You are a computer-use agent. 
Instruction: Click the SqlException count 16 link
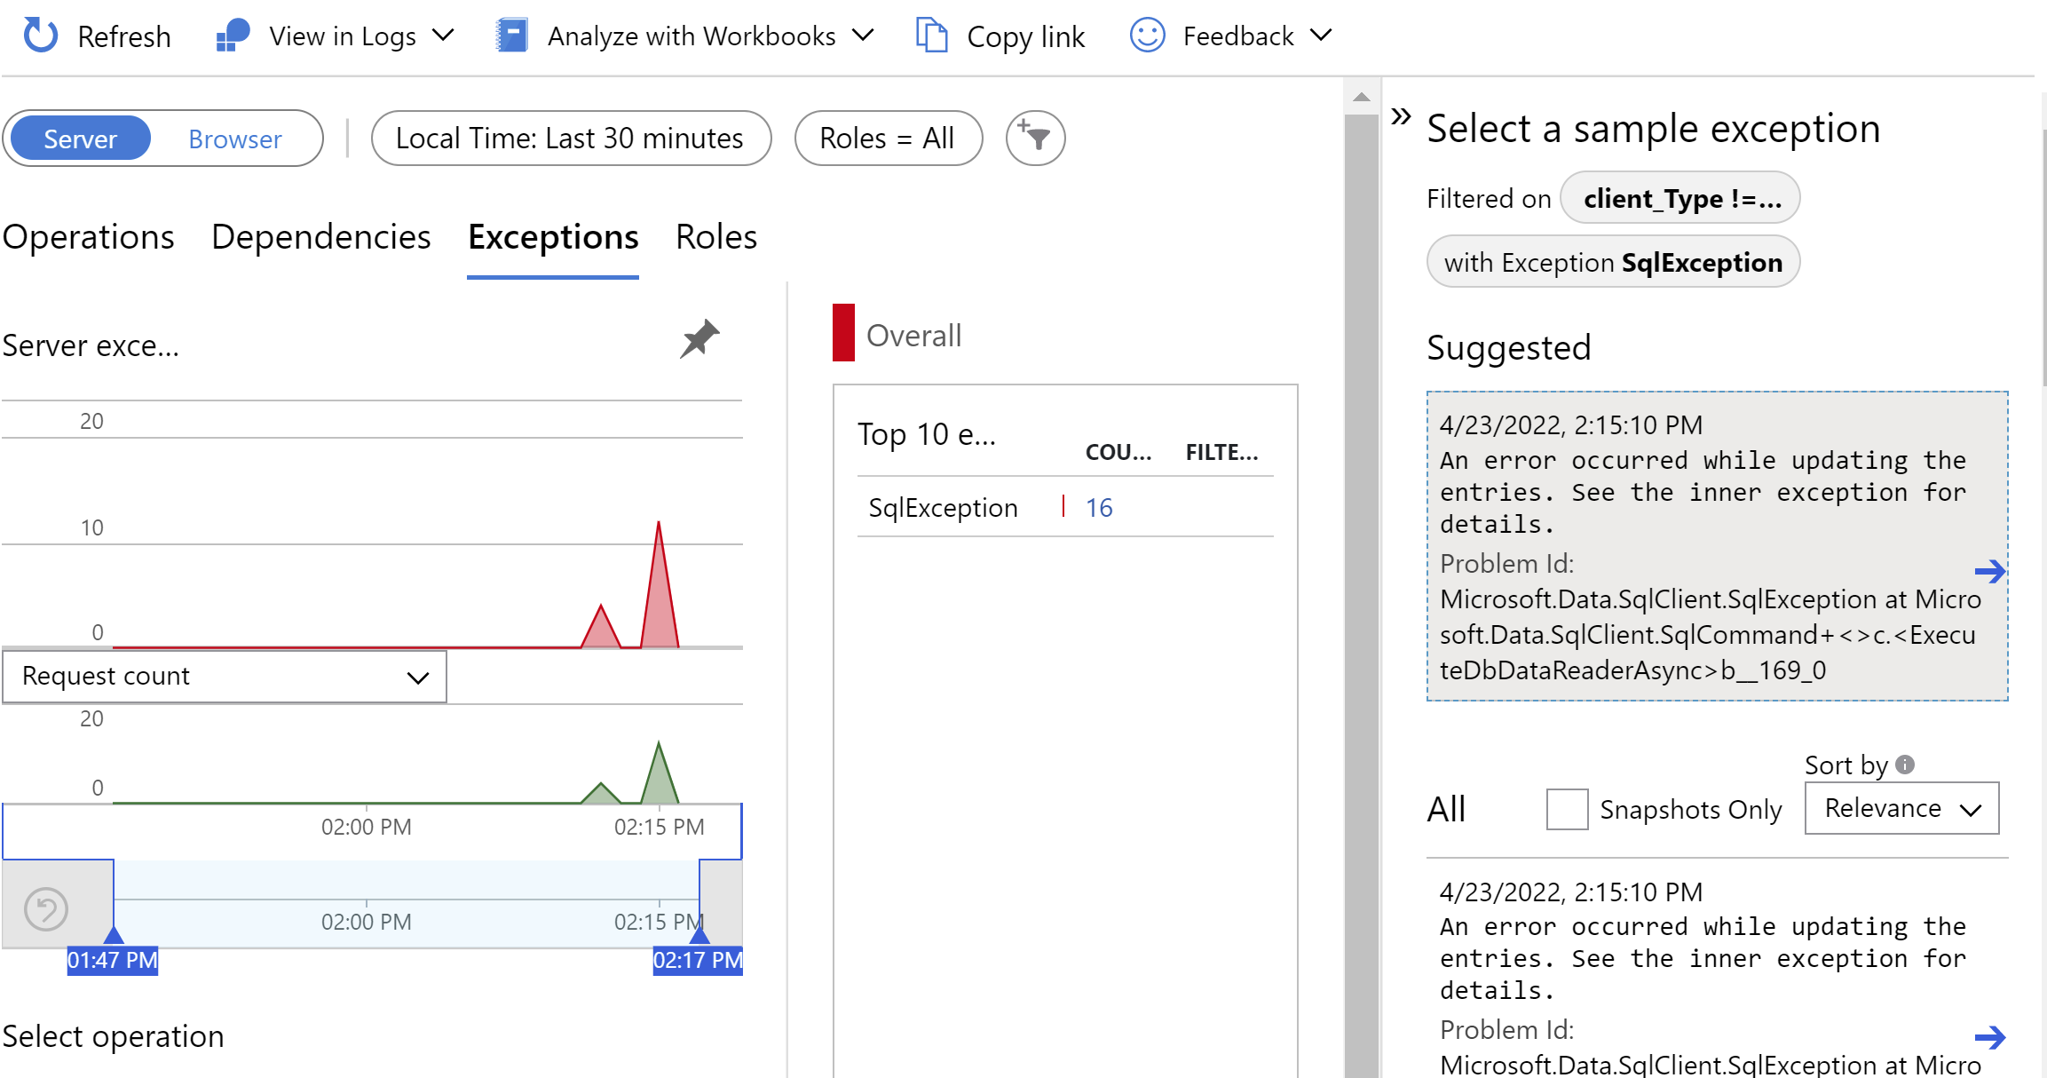pyautogui.click(x=1098, y=507)
